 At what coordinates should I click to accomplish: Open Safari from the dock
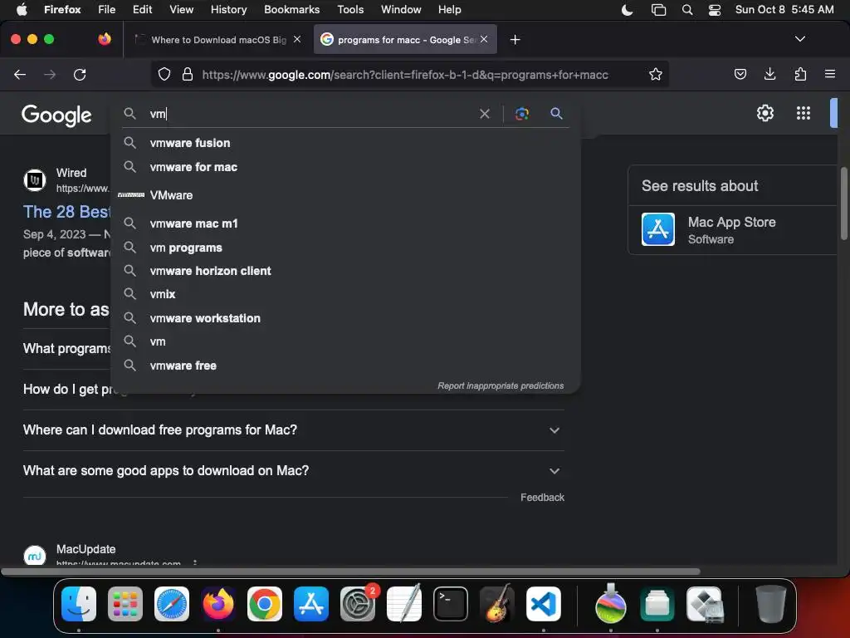[x=172, y=604]
